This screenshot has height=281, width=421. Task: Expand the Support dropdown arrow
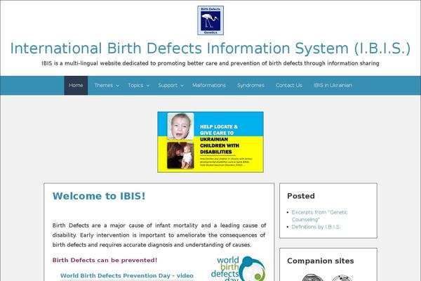coord(182,86)
